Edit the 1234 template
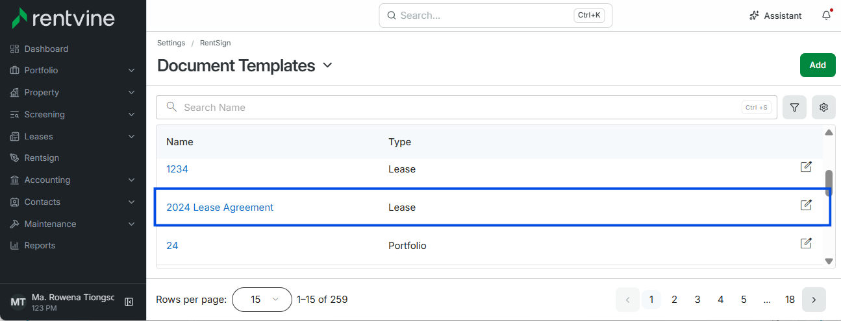Image resolution: width=841 pixels, height=321 pixels. pos(806,167)
